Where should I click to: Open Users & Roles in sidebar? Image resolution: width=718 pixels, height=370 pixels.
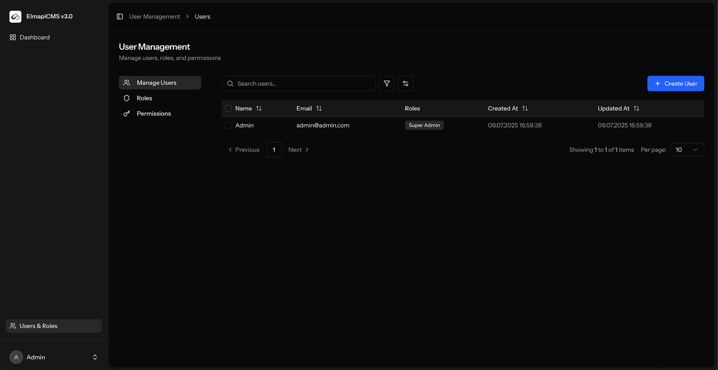[x=54, y=326]
